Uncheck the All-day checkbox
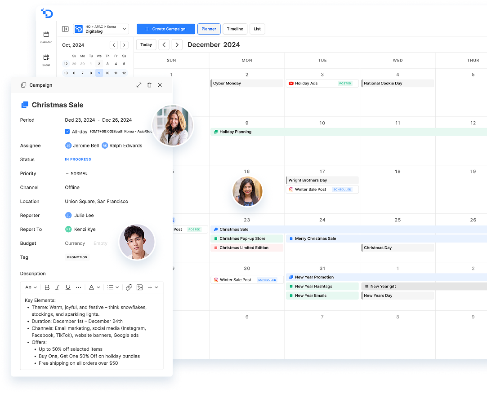This screenshot has height=393, width=487. coord(67,132)
